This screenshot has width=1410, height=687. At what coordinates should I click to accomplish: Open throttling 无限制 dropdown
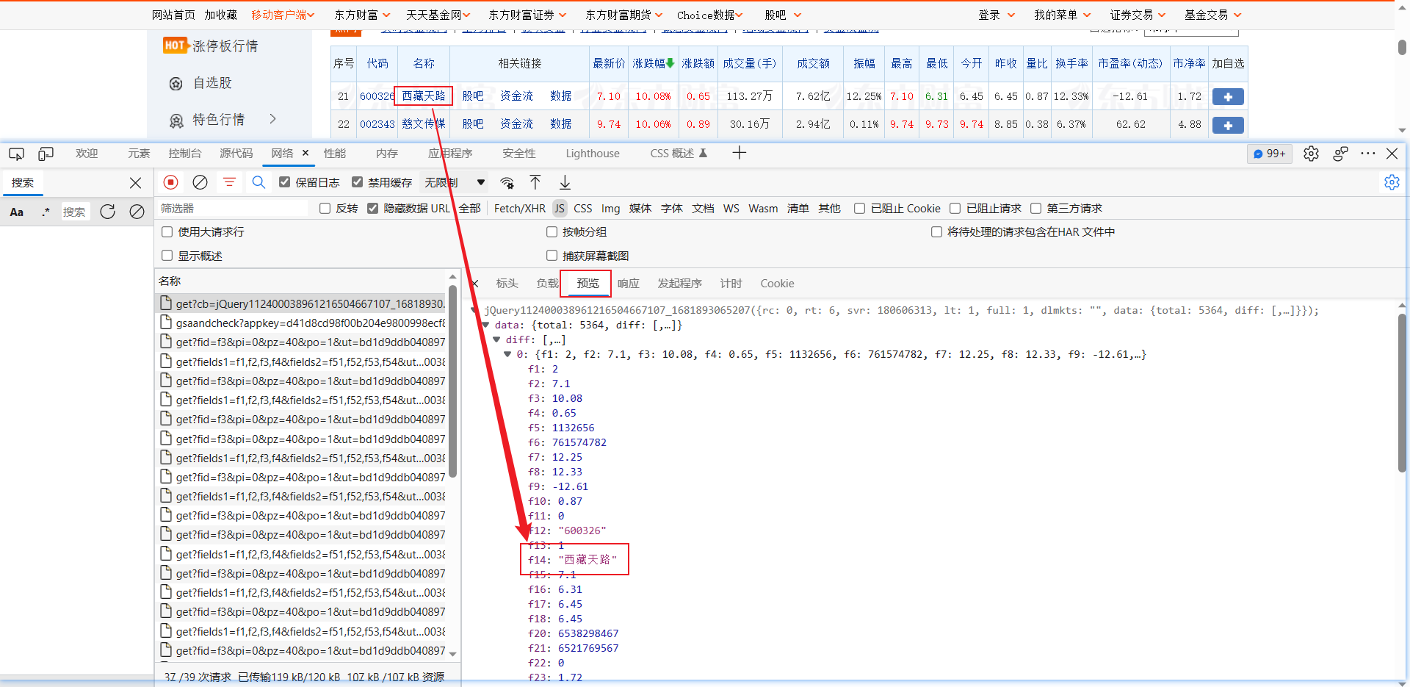click(455, 182)
